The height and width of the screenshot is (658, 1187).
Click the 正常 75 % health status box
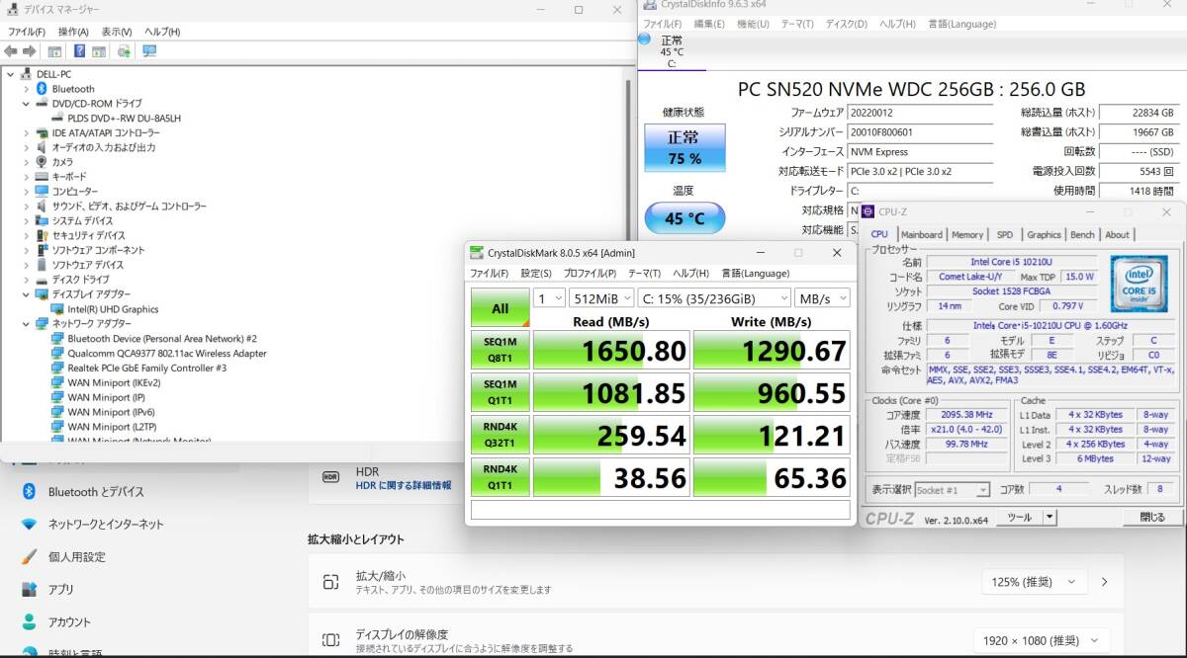685,148
